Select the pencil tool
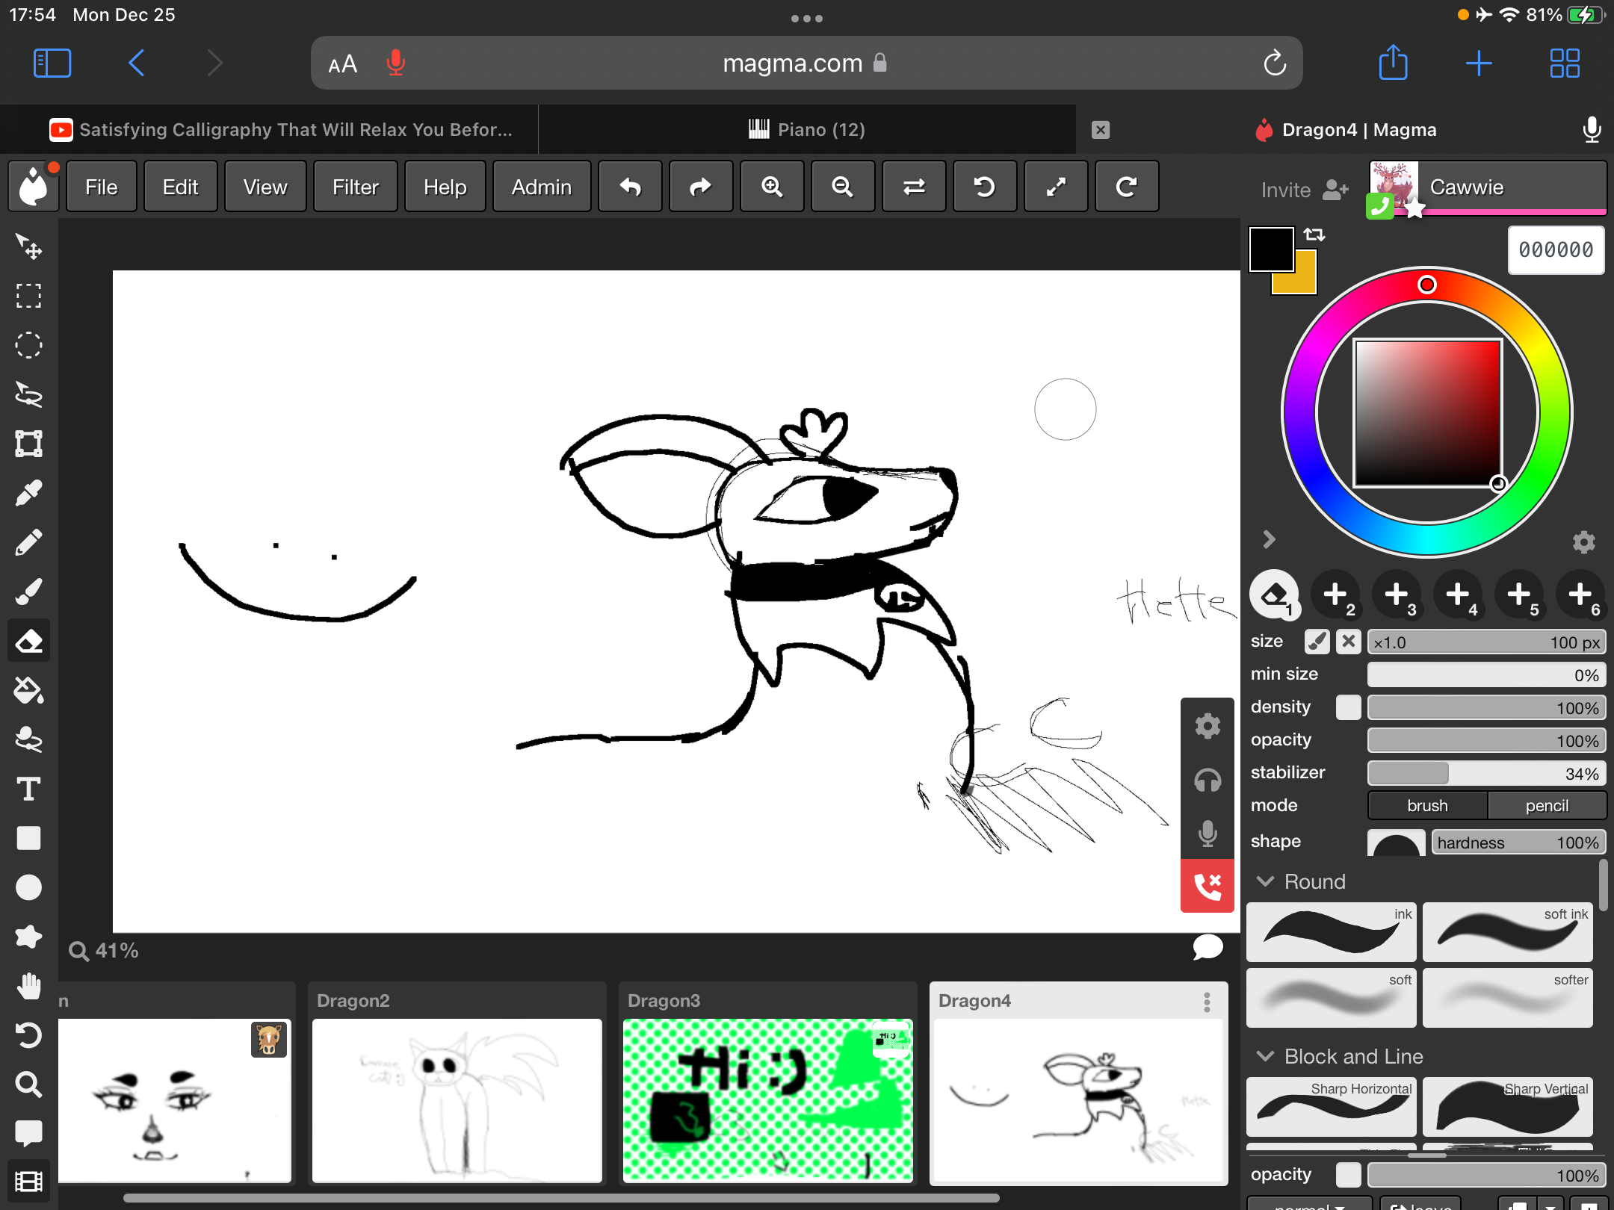1614x1210 pixels. click(x=29, y=542)
